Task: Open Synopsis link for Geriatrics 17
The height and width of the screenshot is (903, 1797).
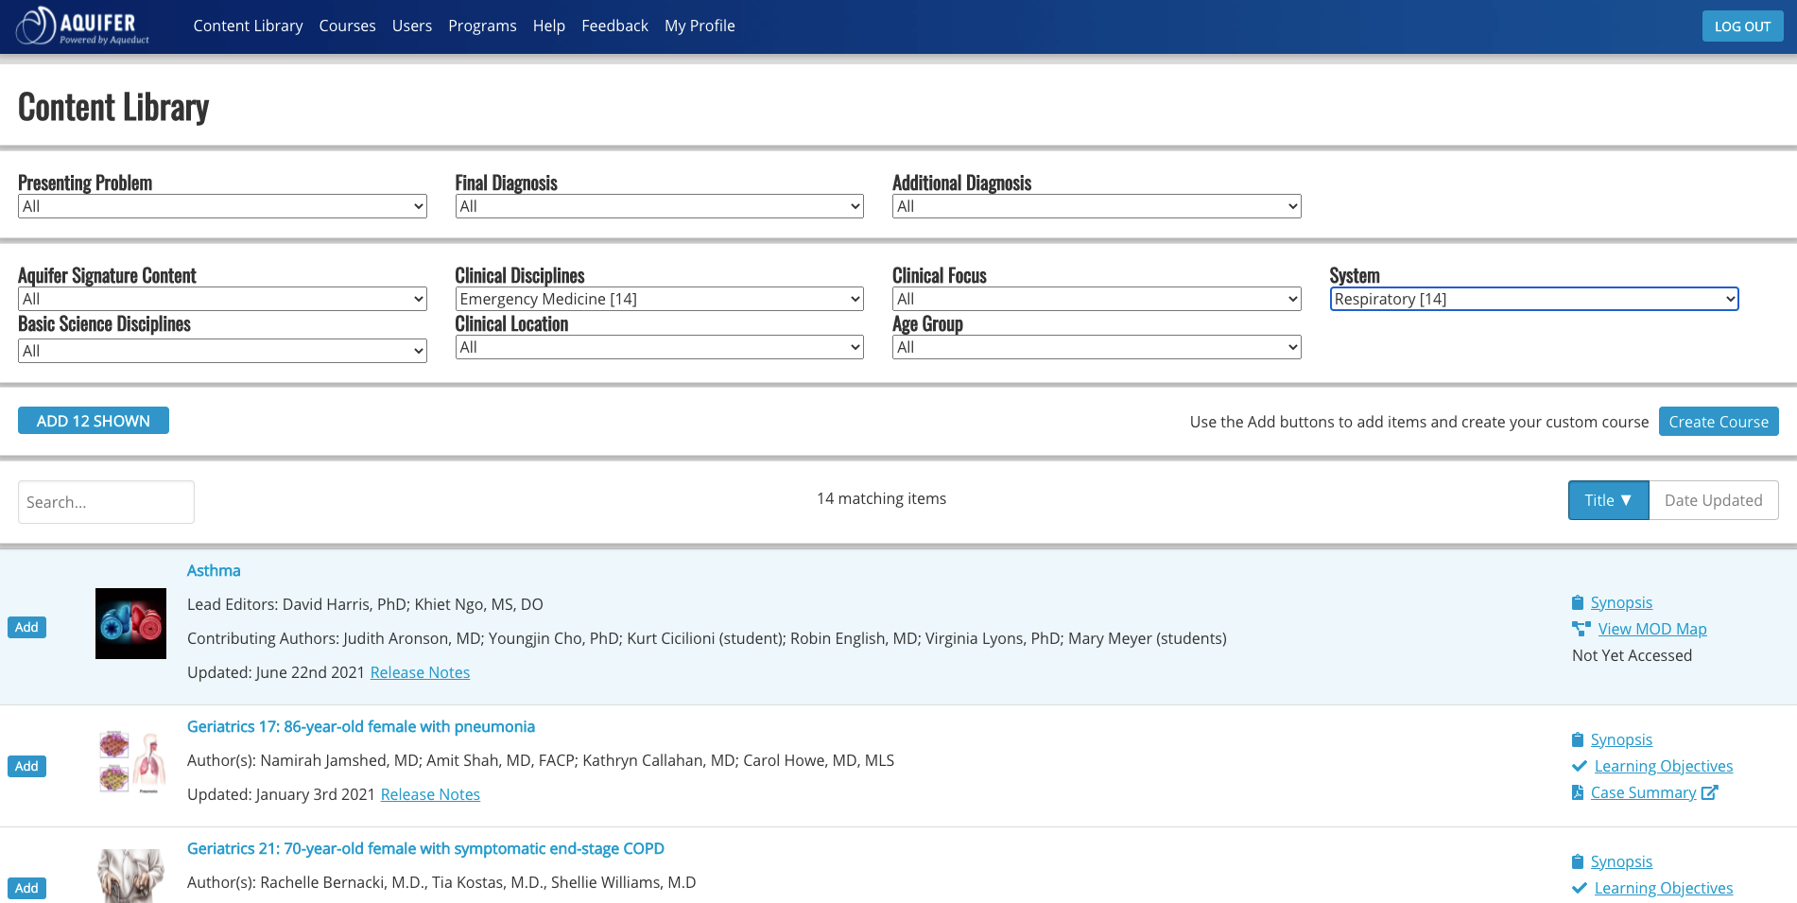Action: 1621,739
